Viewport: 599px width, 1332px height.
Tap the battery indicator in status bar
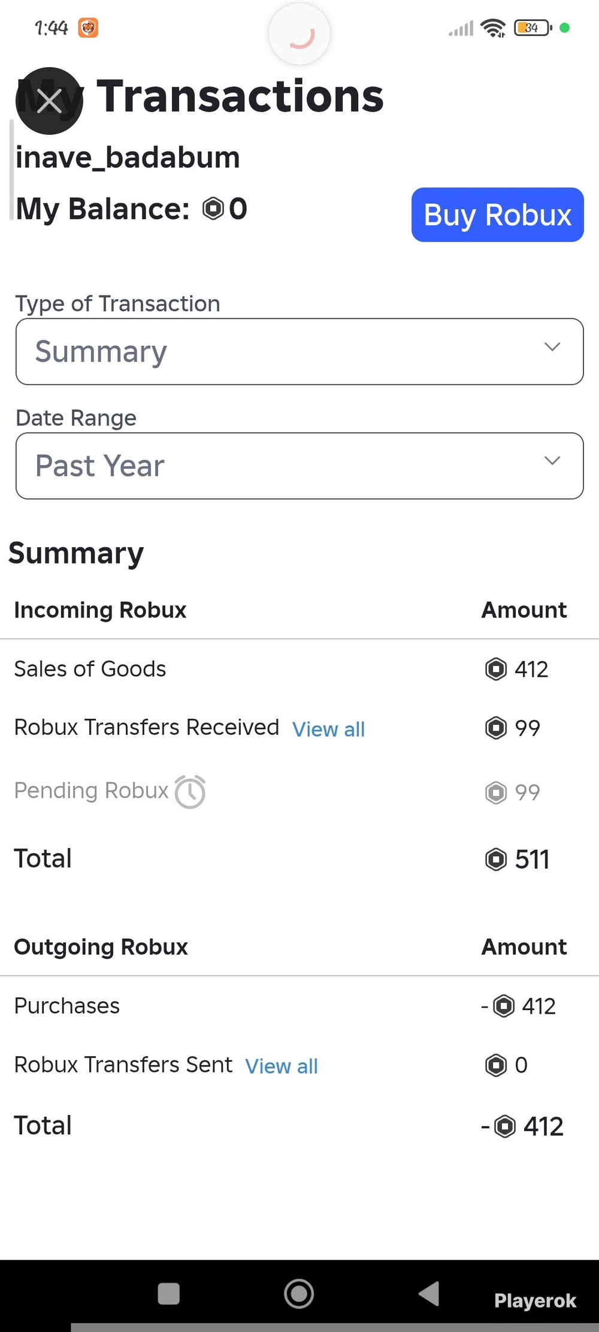click(x=533, y=28)
